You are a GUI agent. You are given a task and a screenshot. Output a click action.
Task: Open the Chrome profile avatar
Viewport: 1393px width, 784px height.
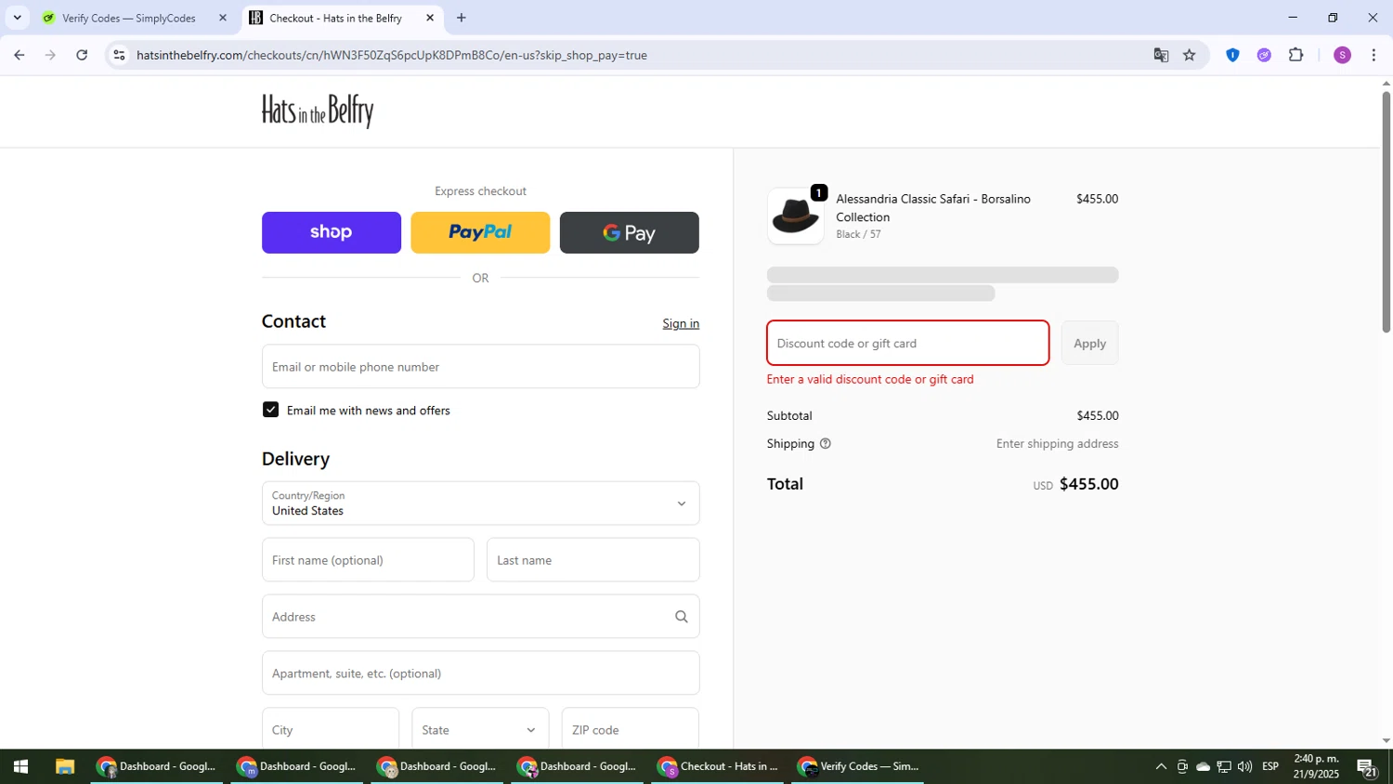click(1342, 55)
